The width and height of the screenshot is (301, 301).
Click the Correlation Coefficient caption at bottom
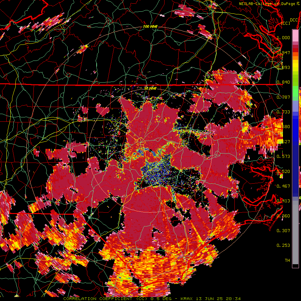click(152, 299)
